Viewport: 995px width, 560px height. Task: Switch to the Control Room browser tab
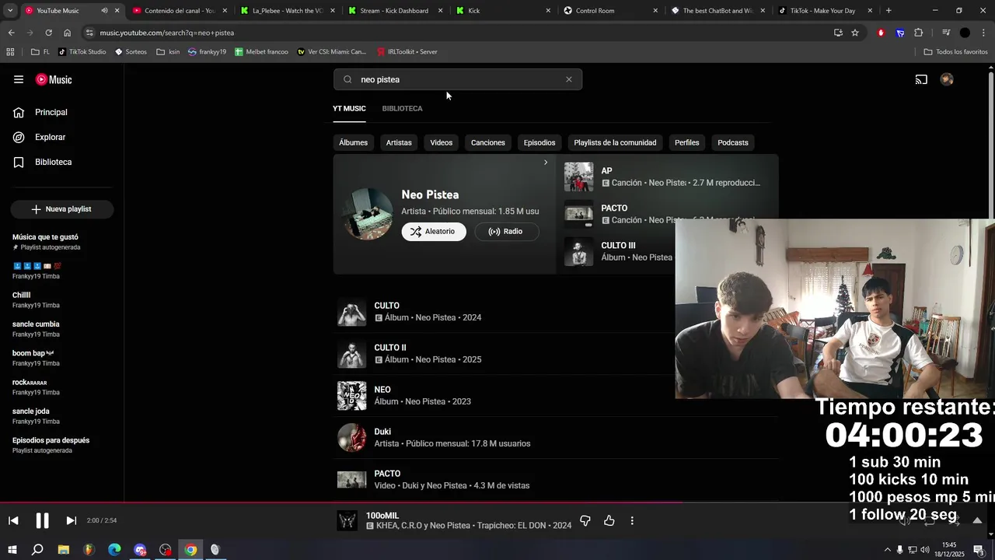click(610, 11)
